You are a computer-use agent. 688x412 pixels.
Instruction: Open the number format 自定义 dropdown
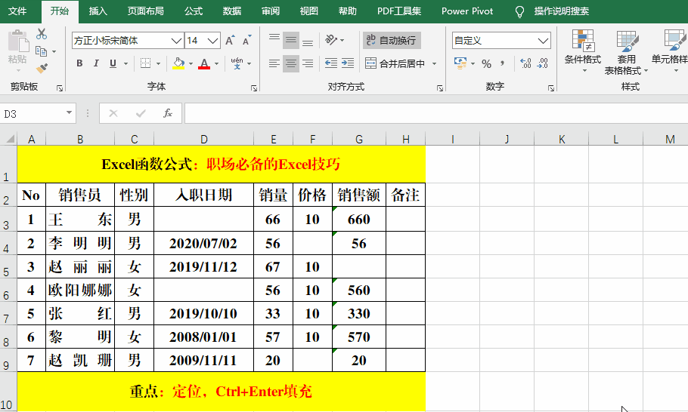[x=543, y=41]
